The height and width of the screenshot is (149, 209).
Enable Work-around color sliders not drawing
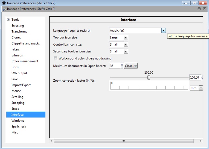(55, 58)
